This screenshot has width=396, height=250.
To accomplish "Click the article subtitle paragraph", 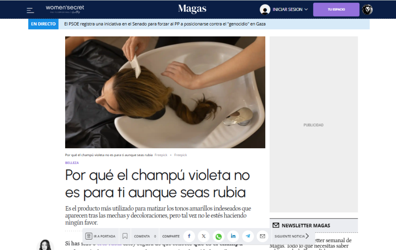I will [x=158, y=215].
